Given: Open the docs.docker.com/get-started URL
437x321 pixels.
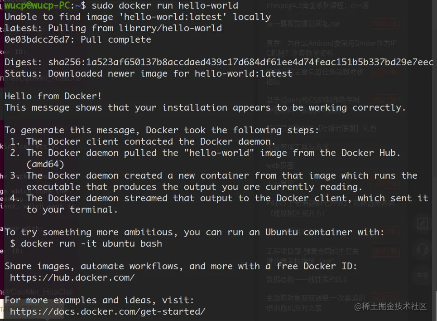Looking at the screenshot, I should 108,311.
